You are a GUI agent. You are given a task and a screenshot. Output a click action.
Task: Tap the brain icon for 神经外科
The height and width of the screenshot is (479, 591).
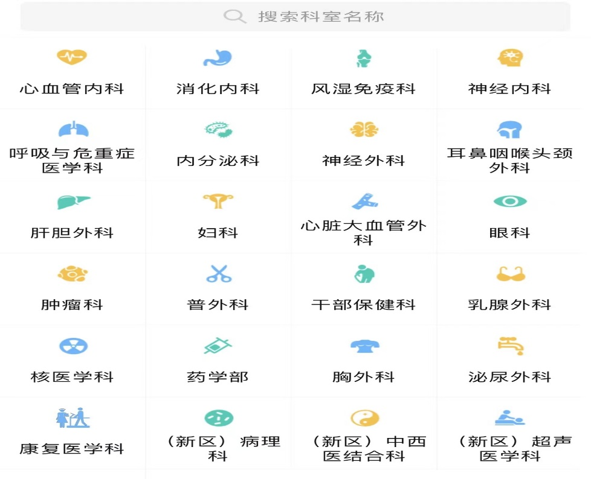(x=364, y=129)
